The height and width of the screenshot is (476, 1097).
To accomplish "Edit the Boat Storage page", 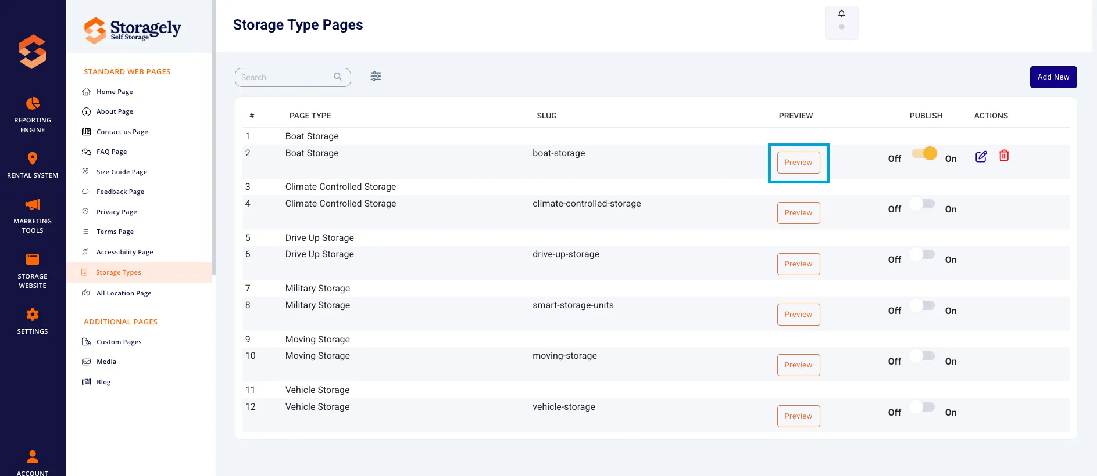I will click(x=981, y=156).
